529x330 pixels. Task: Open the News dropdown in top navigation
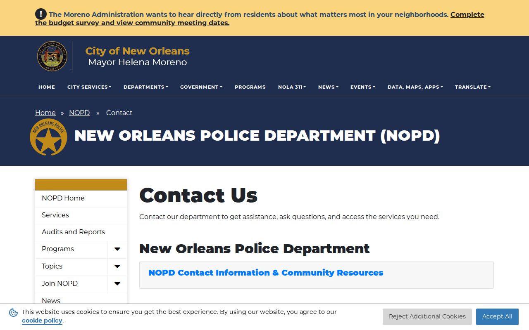click(x=328, y=87)
